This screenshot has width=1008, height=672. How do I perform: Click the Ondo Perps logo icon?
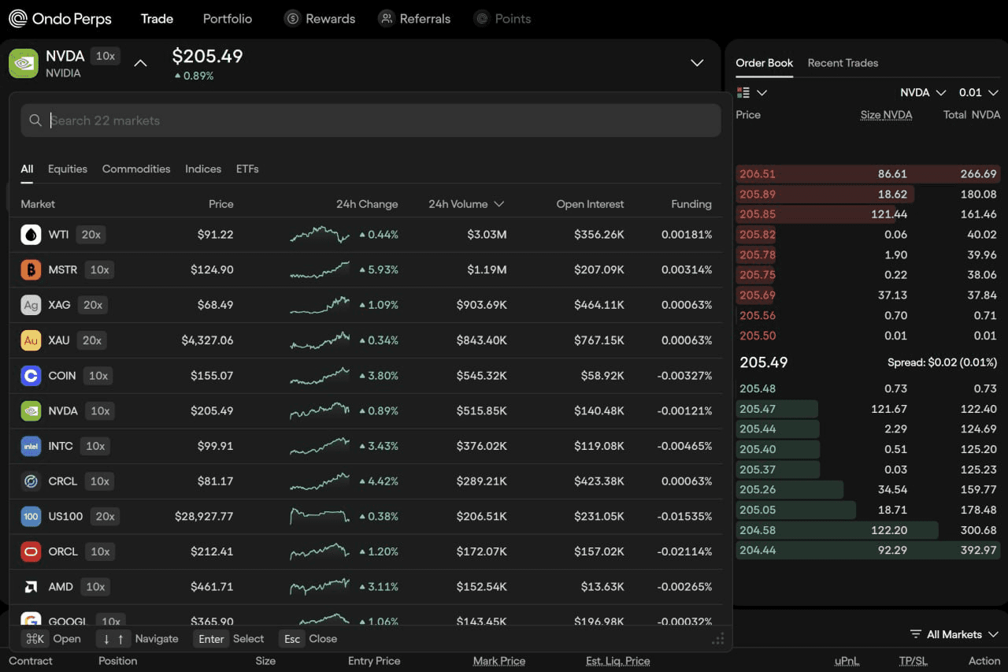tap(17, 18)
